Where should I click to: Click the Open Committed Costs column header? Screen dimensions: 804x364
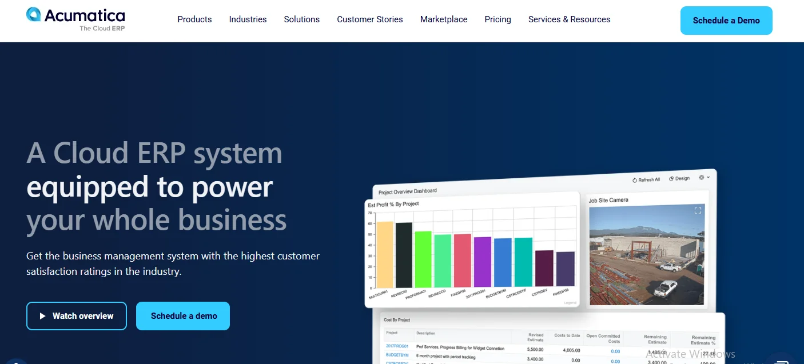pos(603,339)
